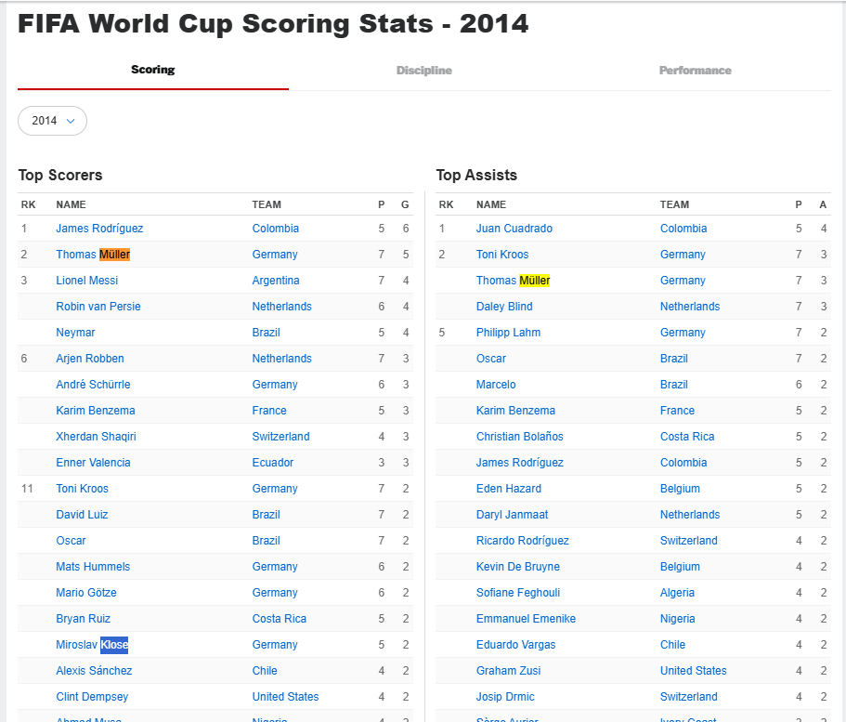Image resolution: width=846 pixels, height=722 pixels.
Task: Click the Enner Valencia link
Action: (94, 462)
